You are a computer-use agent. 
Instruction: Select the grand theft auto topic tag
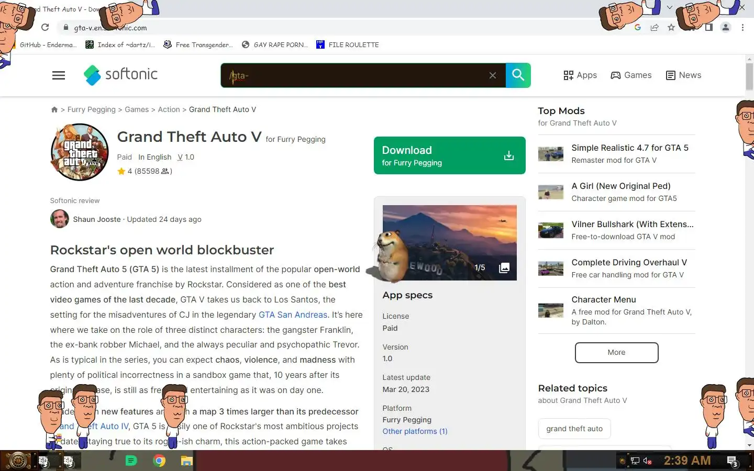pyautogui.click(x=574, y=429)
